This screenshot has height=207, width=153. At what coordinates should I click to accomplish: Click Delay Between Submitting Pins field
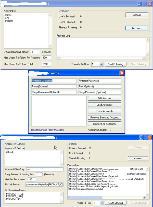click(39, 174)
